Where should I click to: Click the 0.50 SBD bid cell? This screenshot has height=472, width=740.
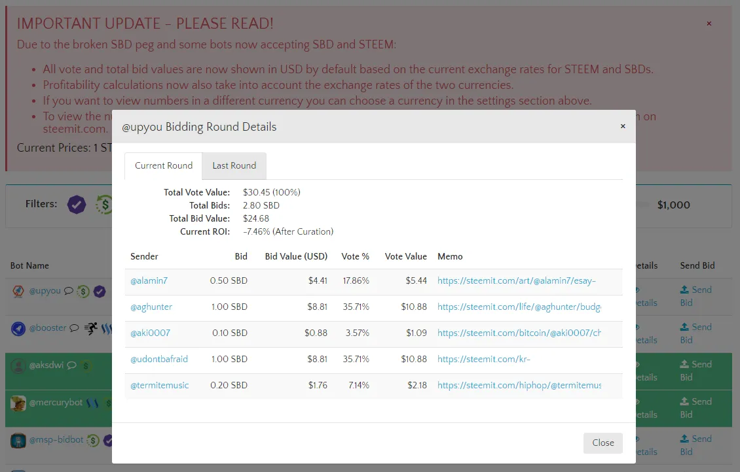pos(229,280)
